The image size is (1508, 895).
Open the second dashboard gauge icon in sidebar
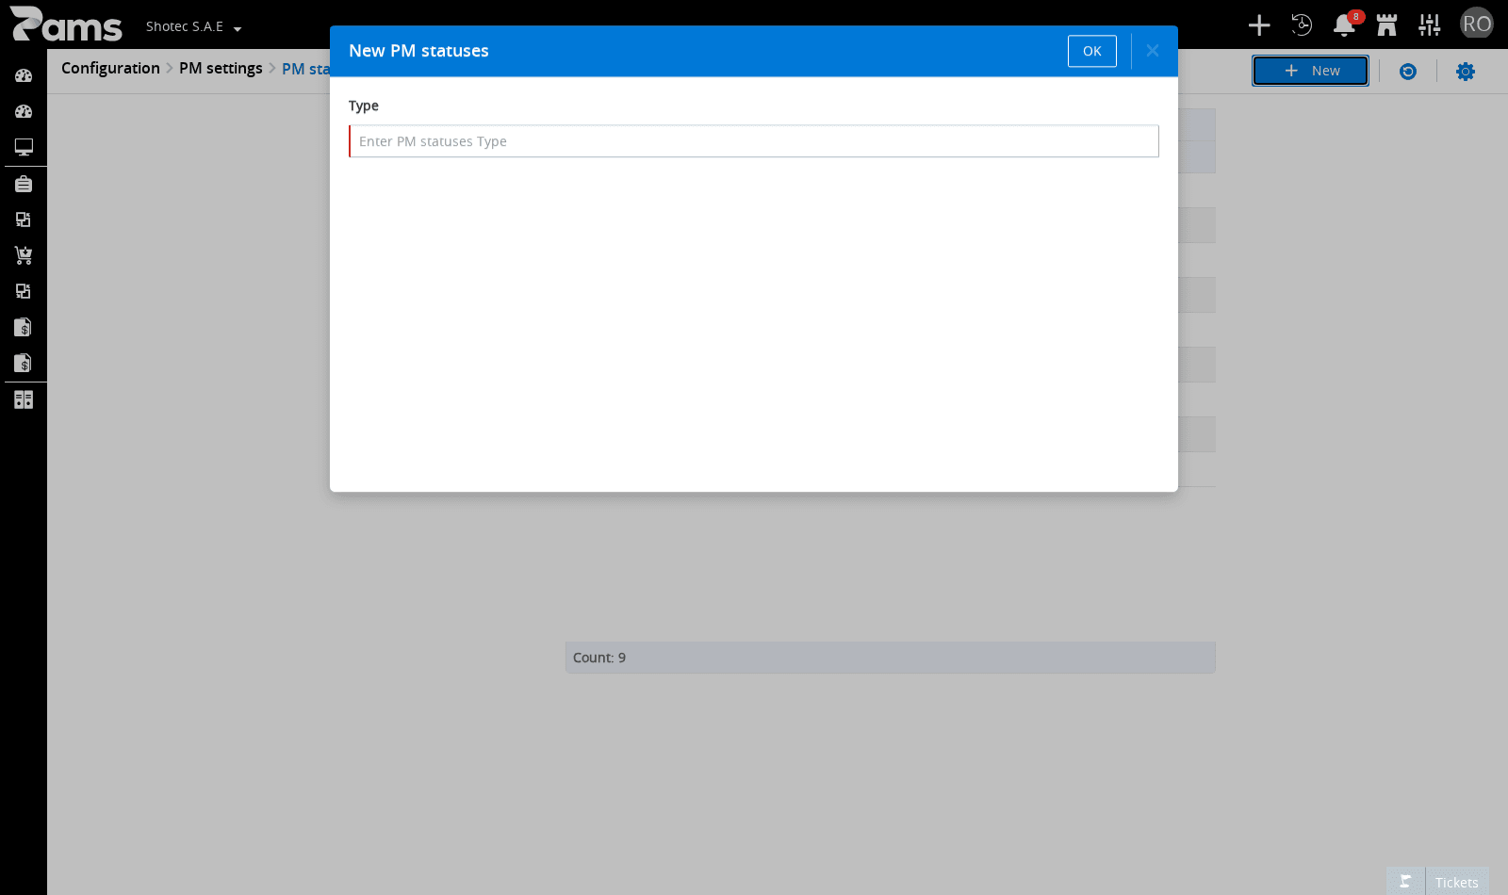coord(24,111)
